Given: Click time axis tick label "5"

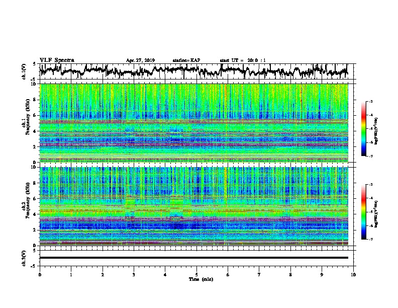Looking at the screenshot, I should (196, 275).
